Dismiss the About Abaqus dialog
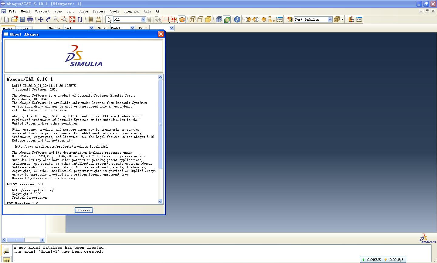The image size is (437, 263). [x=84, y=210]
